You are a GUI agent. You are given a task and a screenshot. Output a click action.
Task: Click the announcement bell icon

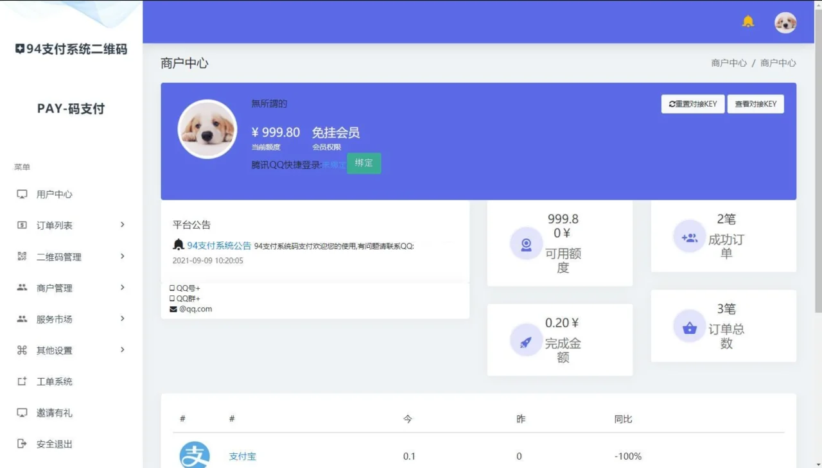coord(179,245)
